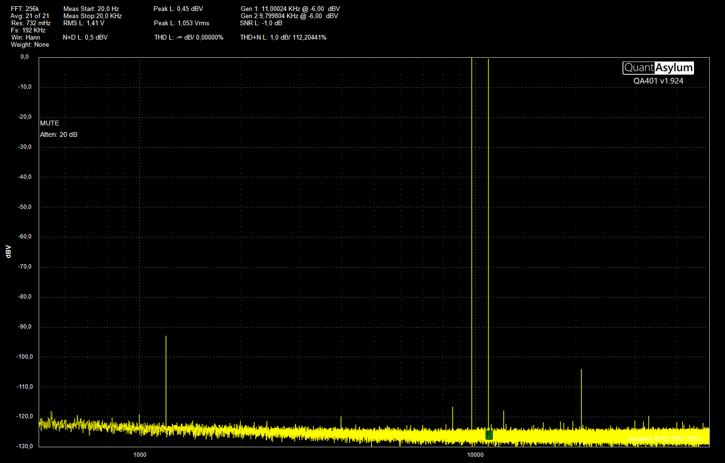Select the 'Meas Start: 20,0 Hz' value
The height and width of the screenshot is (463, 725).
[91, 9]
